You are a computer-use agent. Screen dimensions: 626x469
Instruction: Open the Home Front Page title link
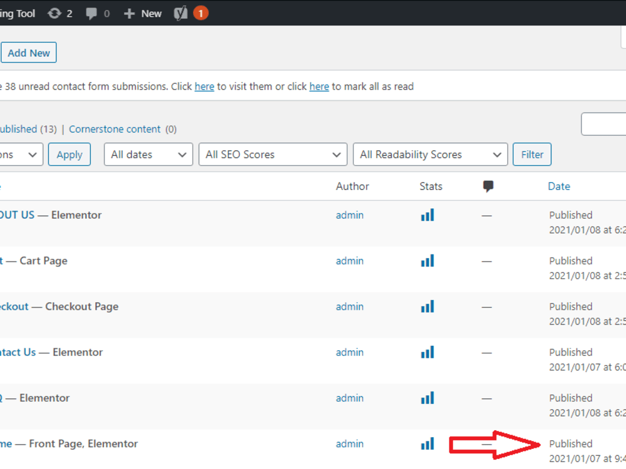tap(6, 444)
